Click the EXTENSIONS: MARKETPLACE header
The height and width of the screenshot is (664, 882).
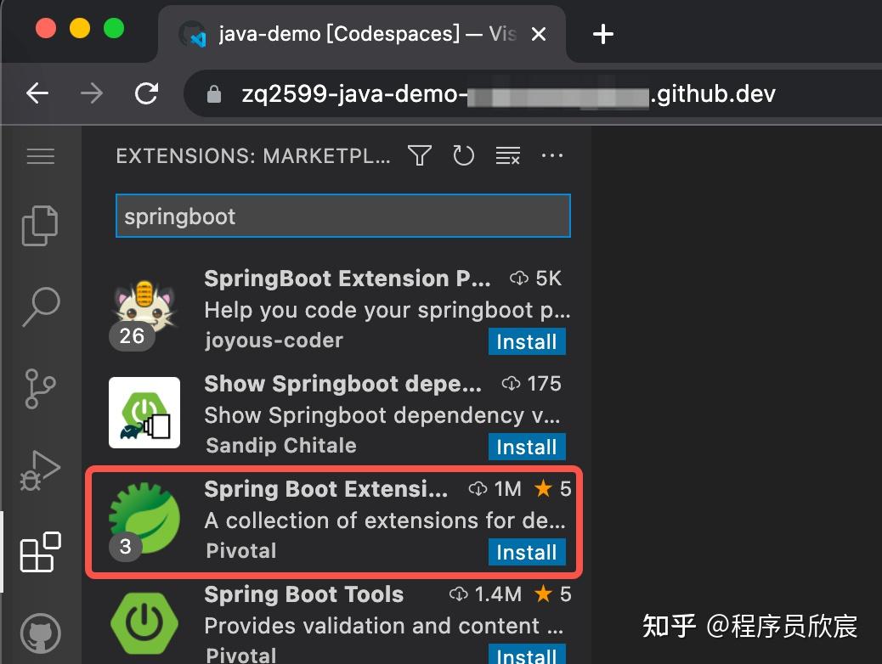tap(253, 155)
